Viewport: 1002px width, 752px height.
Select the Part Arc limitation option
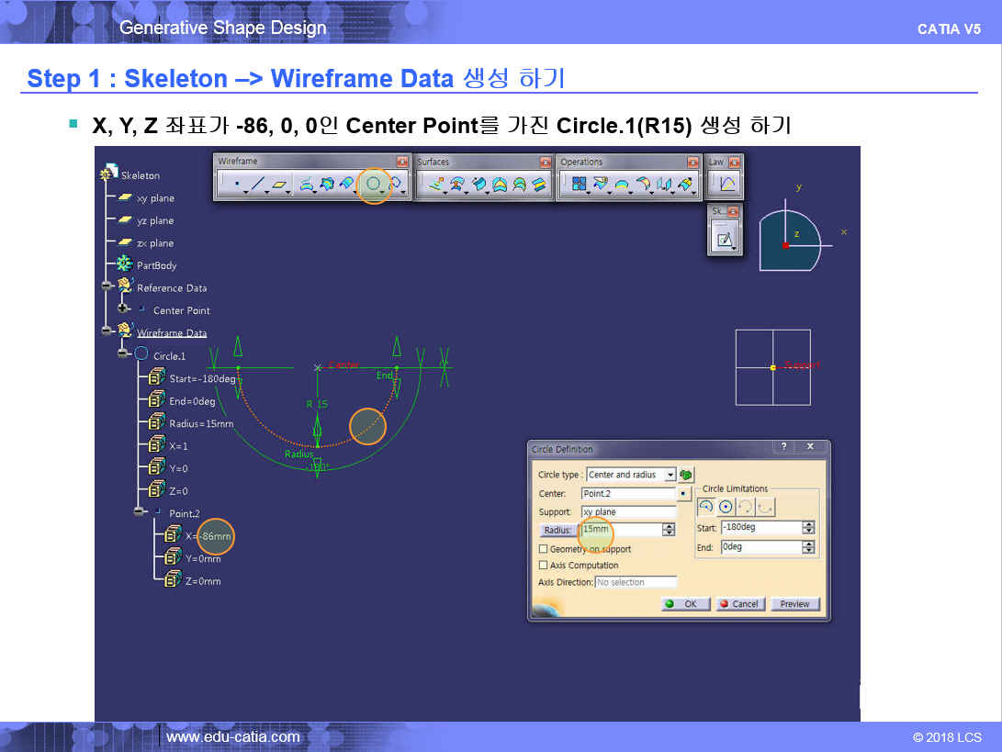(705, 506)
